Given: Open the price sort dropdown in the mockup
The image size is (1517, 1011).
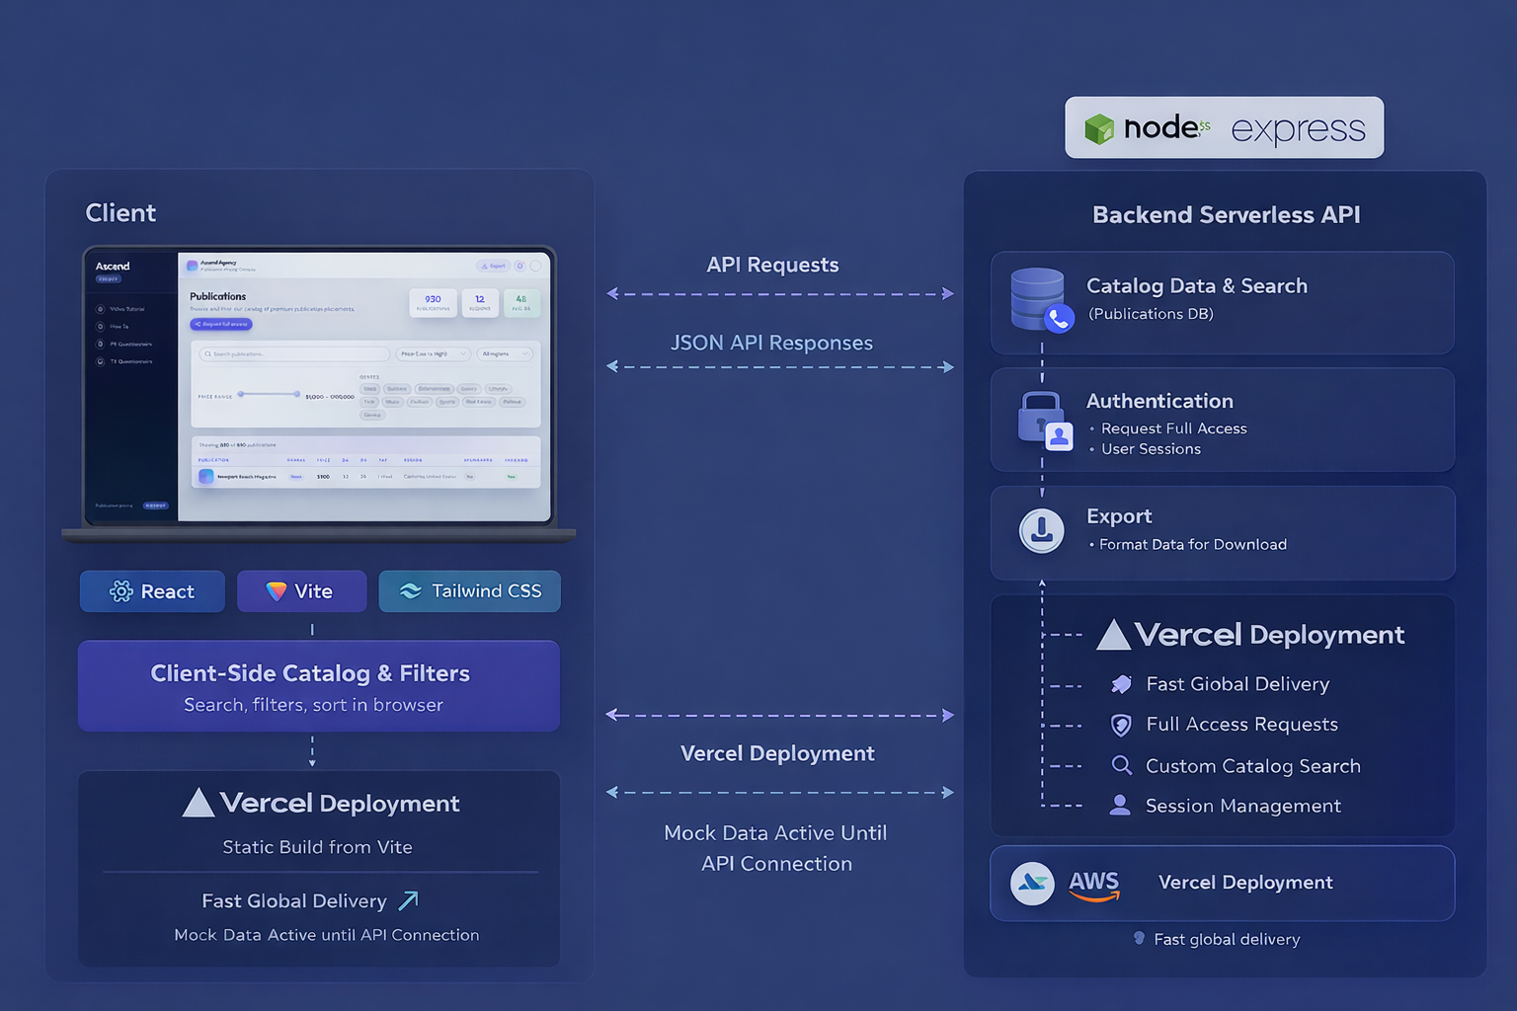Looking at the screenshot, I should click(x=433, y=353).
